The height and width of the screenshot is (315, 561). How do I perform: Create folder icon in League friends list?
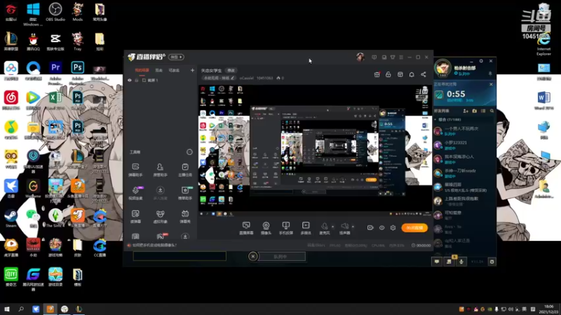click(475, 111)
